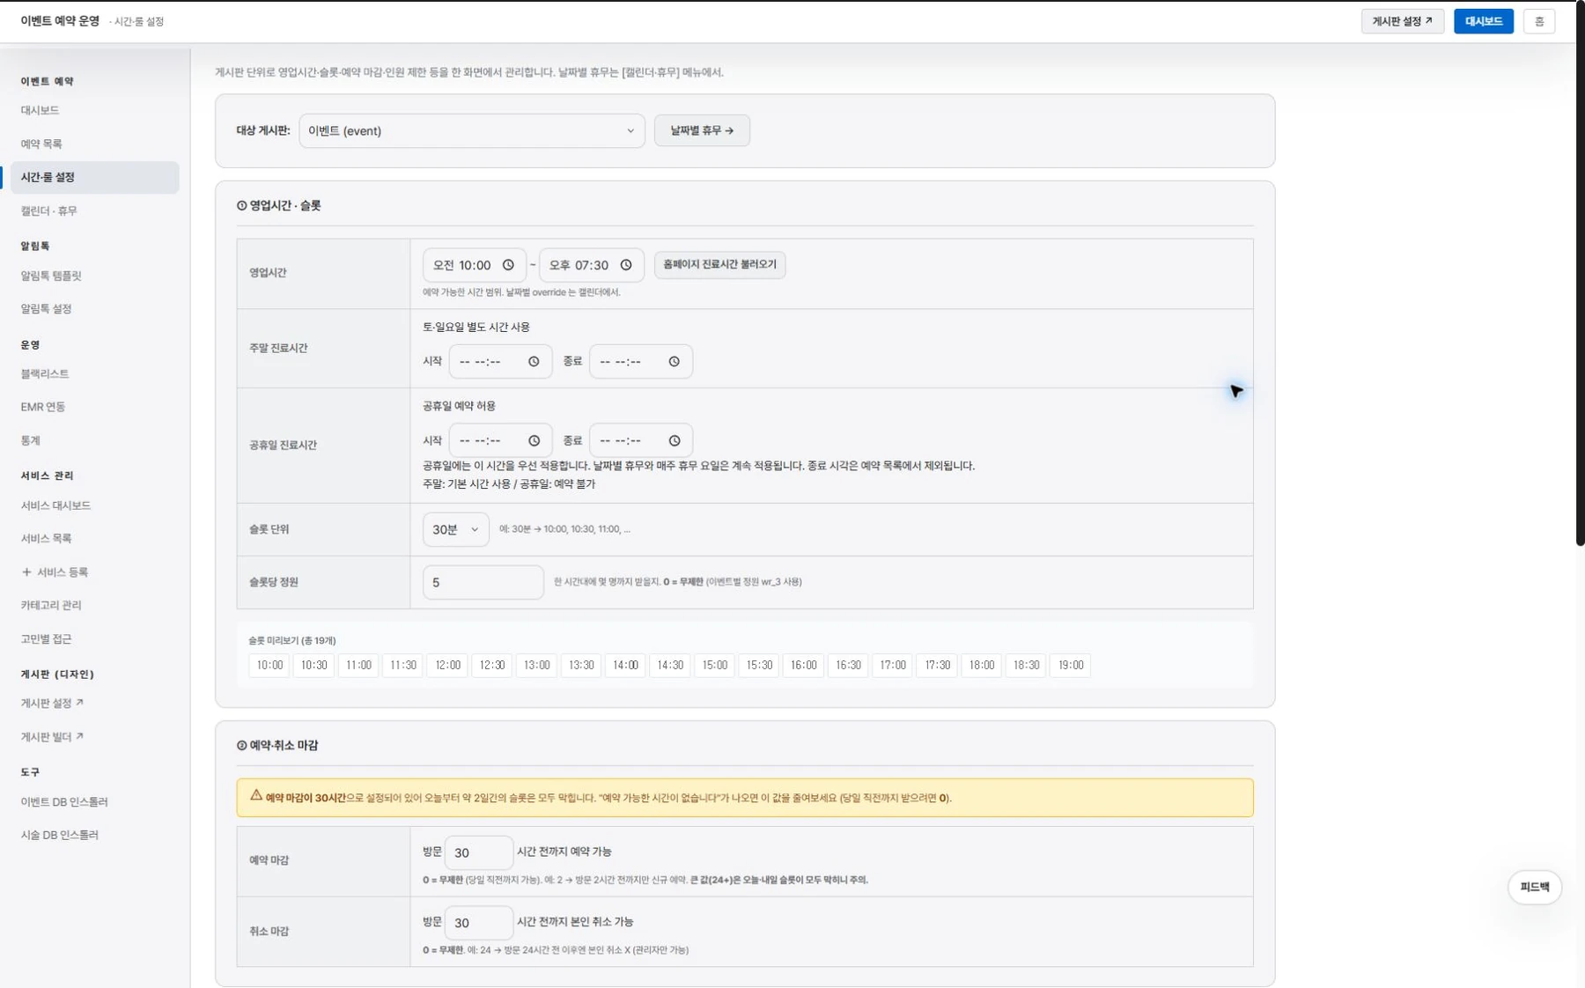Viewport: 1585px width, 988px height.
Task: Select the 15:00 slot preview chip
Action: pos(714,666)
